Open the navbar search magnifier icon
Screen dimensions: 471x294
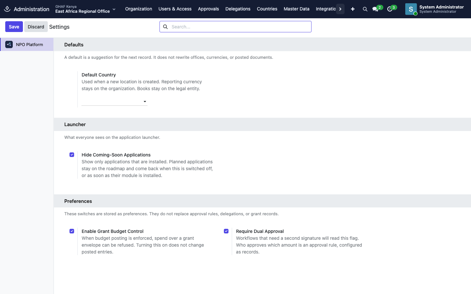[365, 9]
